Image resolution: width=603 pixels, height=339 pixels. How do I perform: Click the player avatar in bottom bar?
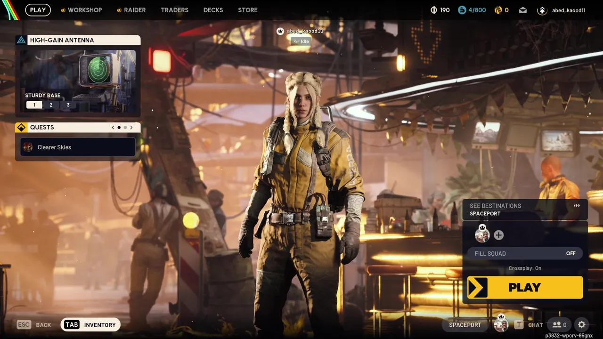point(501,324)
